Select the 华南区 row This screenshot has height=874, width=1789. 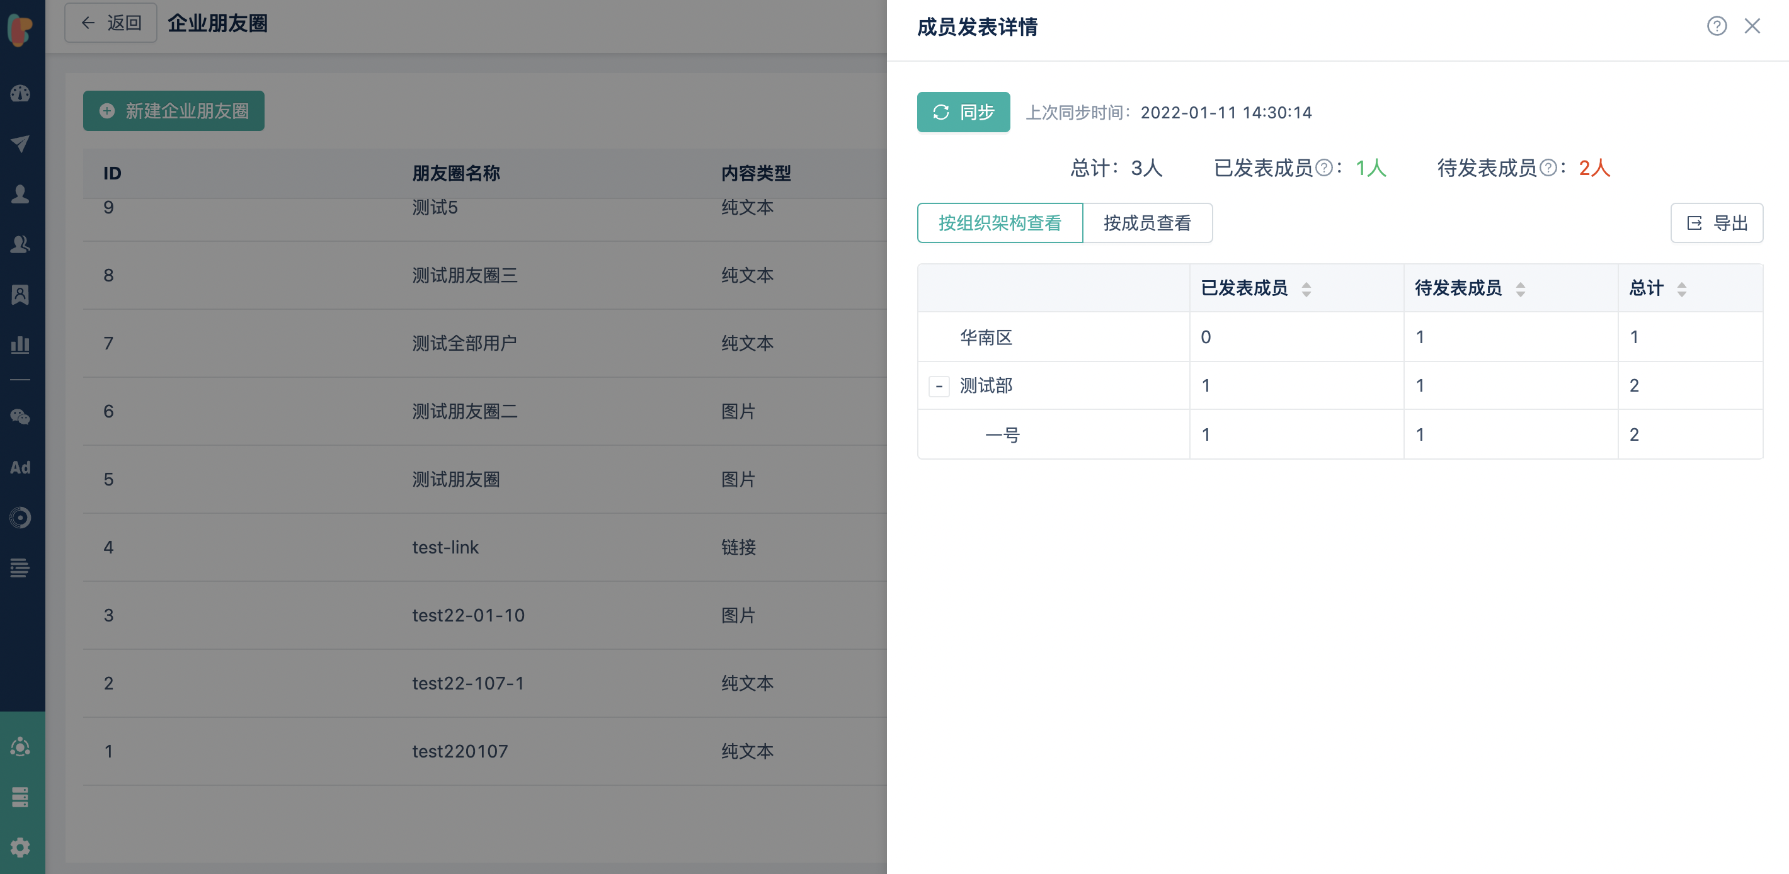(1340, 338)
